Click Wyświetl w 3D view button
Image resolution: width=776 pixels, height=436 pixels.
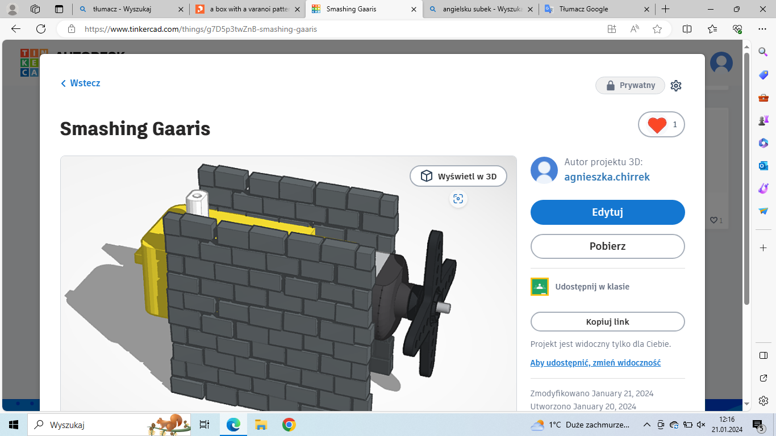pyautogui.click(x=458, y=177)
